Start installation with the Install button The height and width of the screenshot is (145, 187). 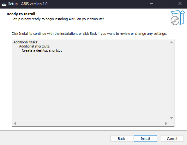click(x=145, y=139)
